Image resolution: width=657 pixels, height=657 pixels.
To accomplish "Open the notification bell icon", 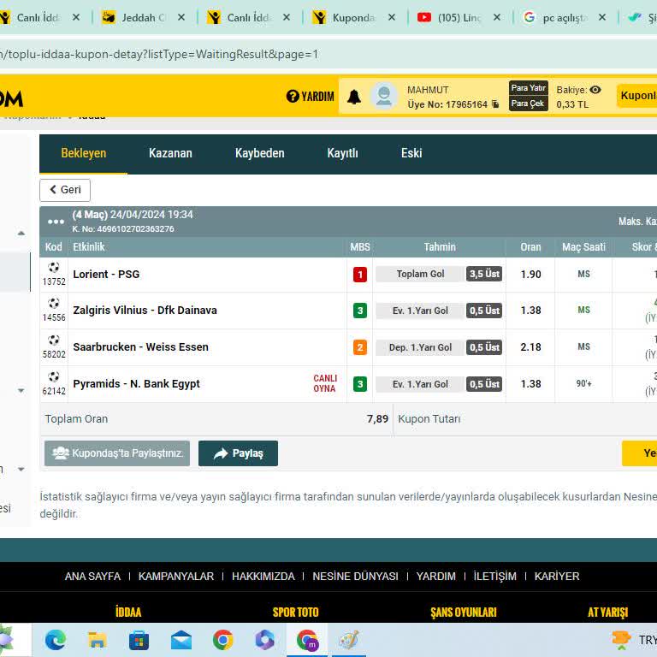I will pos(353,97).
